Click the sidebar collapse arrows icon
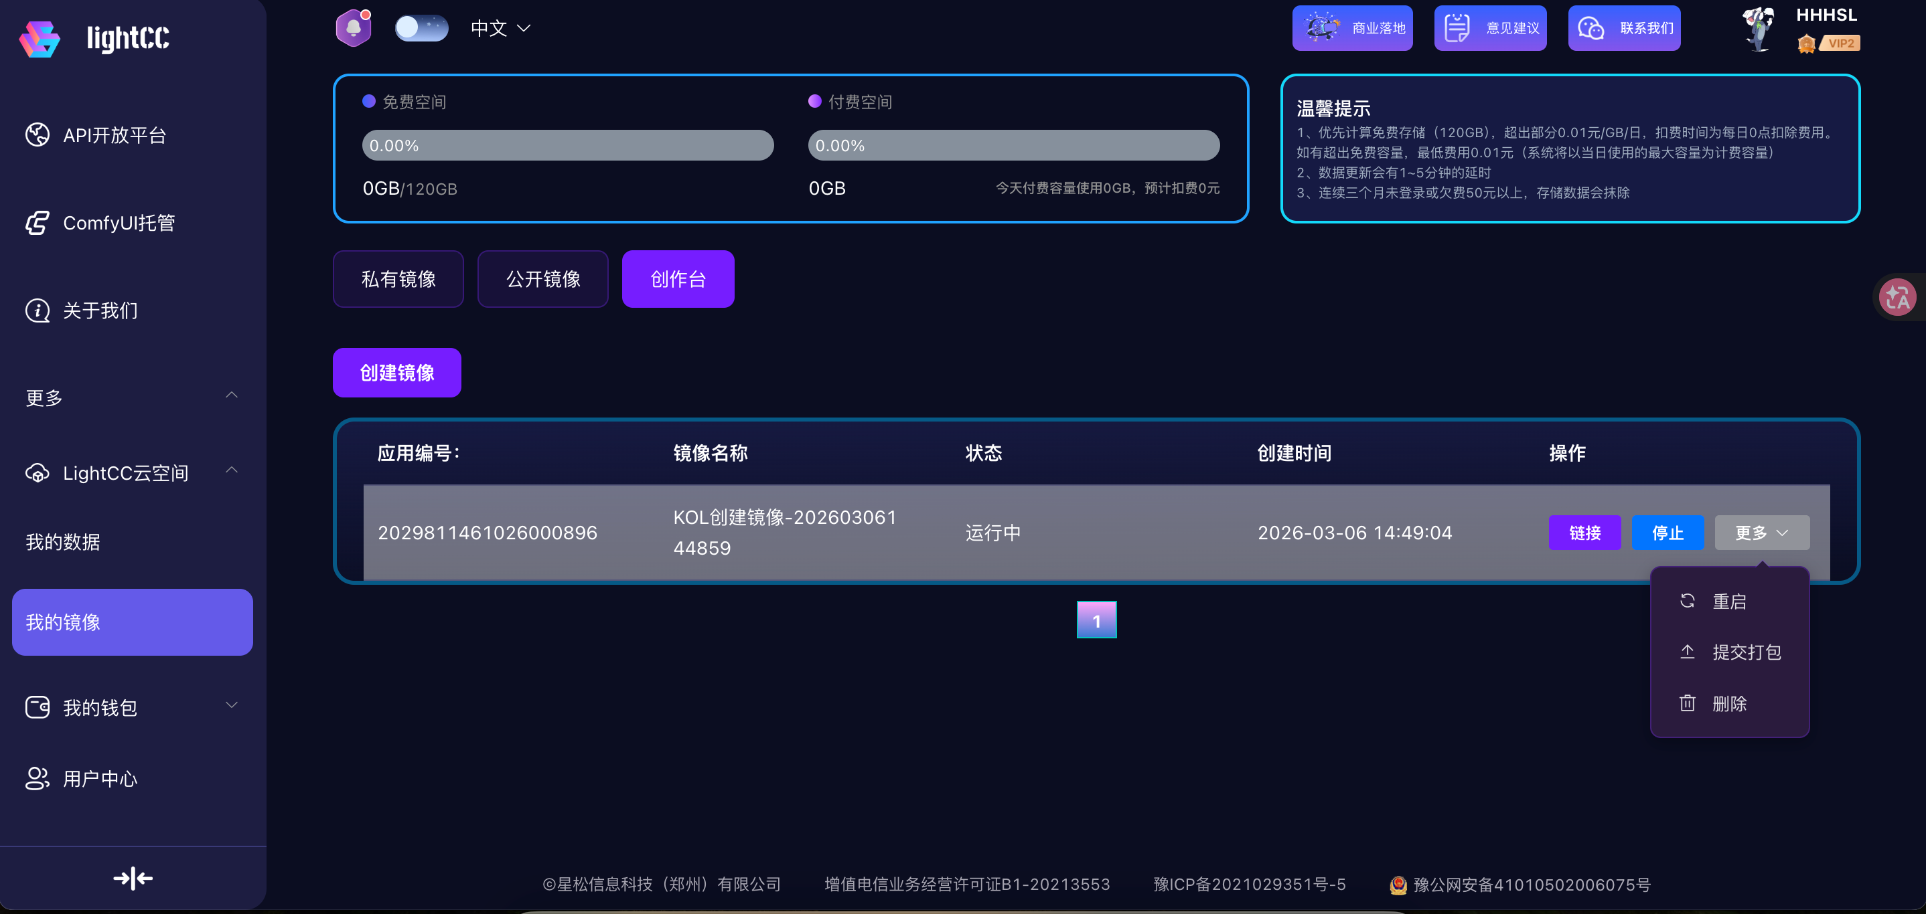This screenshot has width=1926, height=914. coord(133,878)
